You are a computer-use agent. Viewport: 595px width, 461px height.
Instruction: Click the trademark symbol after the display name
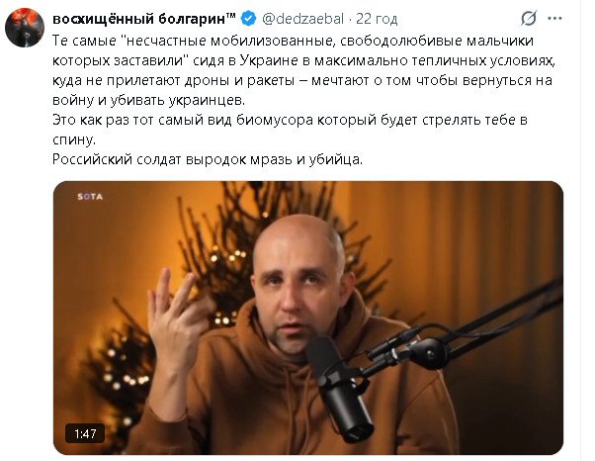[230, 16]
